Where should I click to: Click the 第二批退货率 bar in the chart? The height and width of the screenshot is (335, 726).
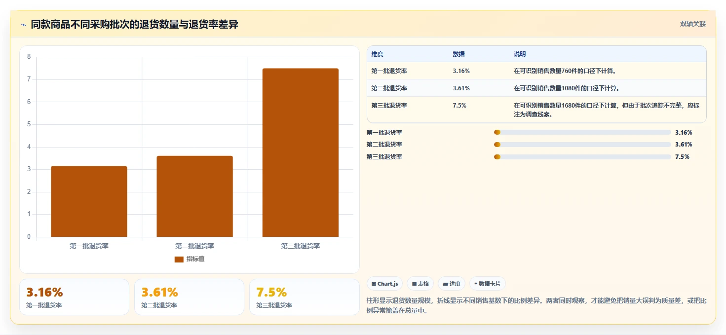pos(194,196)
